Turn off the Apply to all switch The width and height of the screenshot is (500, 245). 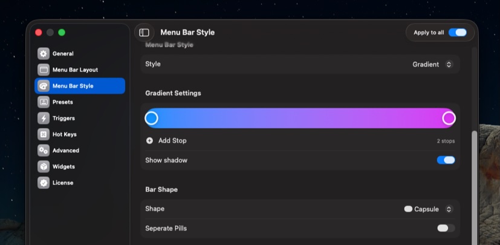[x=457, y=33]
